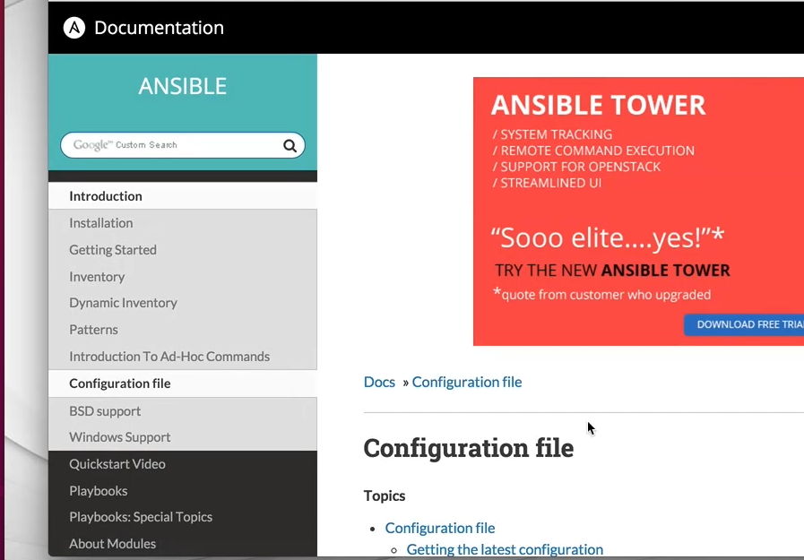Click the ANSIBLE heading banner
Screen dimensions: 804x560
tap(182, 86)
